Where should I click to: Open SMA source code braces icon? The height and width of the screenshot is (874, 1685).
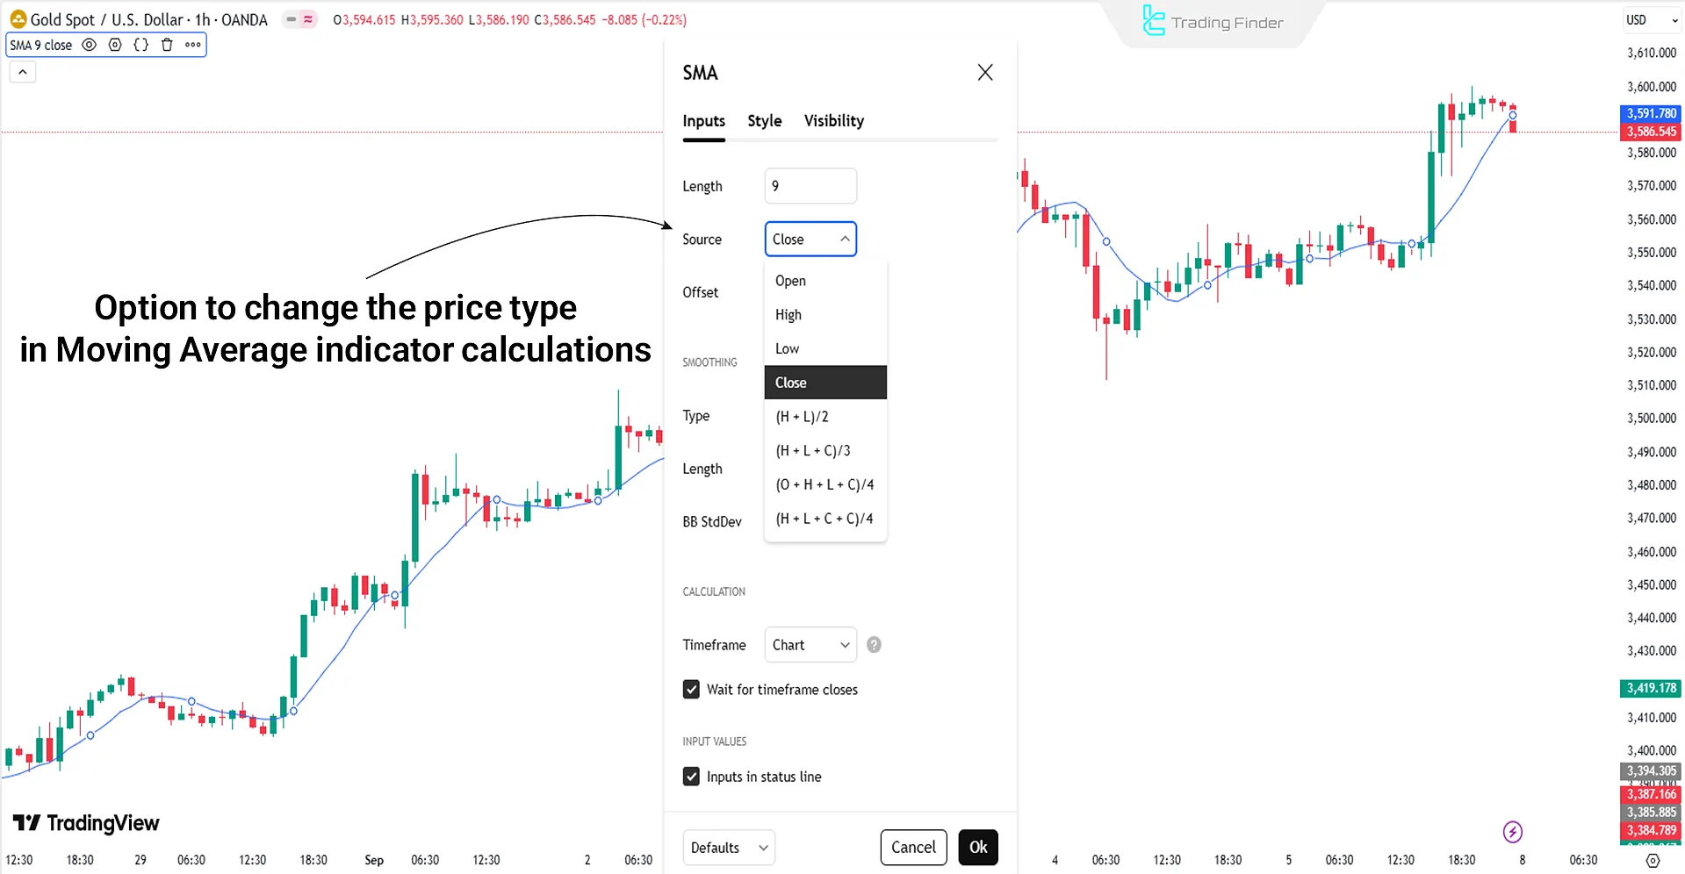pyautogui.click(x=140, y=45)
